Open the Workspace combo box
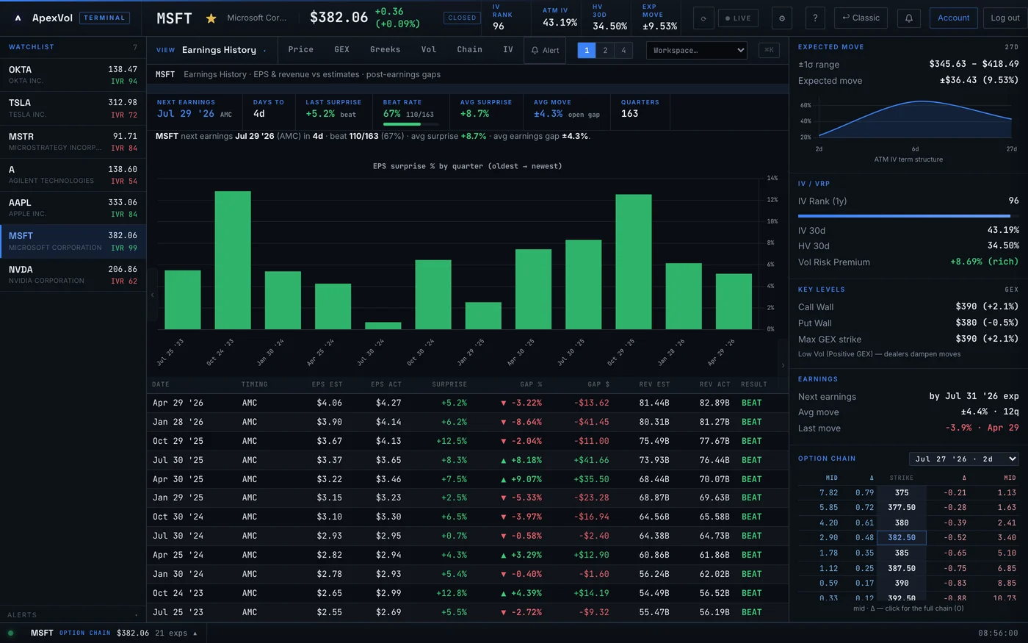Screen dimensions: 1028x643 pyautogui.click(x=696, y=50)
